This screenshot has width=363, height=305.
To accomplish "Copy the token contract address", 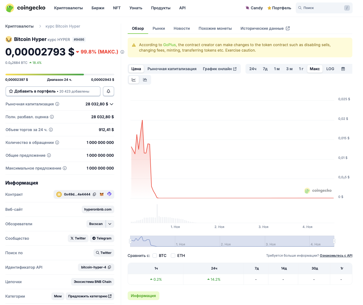I will coord(94,194).
